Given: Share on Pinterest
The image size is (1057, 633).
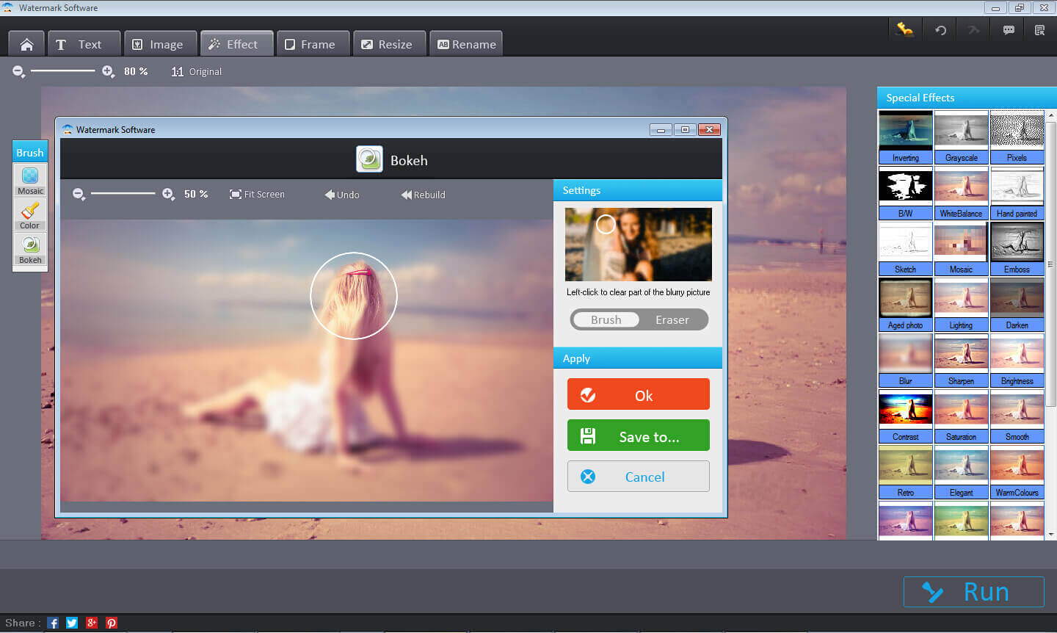Looking at the screenshot, I should tap(111, 623).
